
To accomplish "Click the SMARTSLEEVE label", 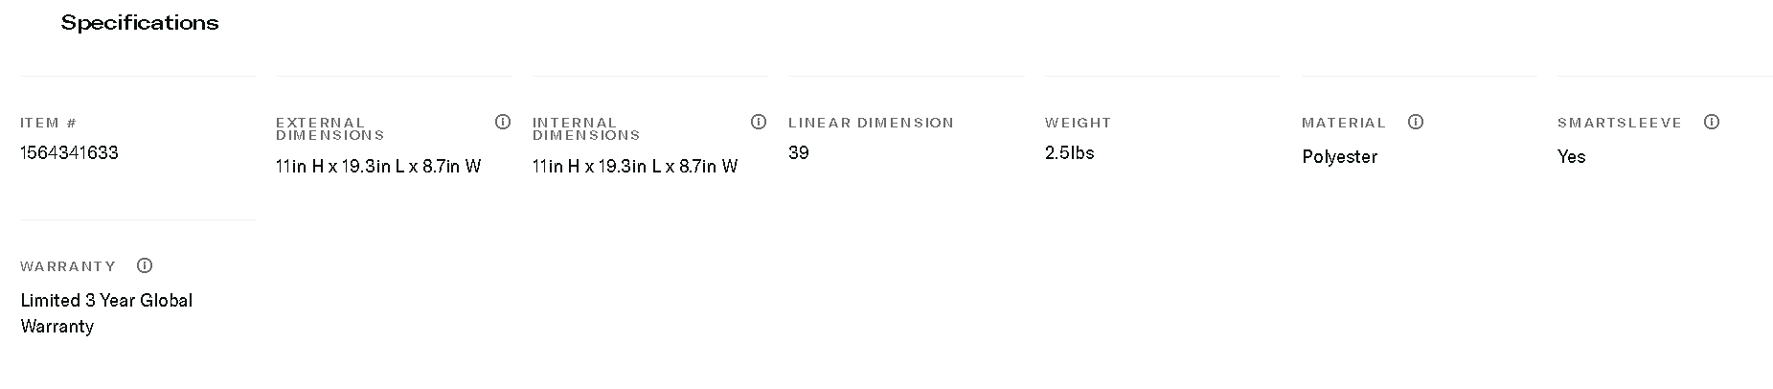I will coord(1620,123).
